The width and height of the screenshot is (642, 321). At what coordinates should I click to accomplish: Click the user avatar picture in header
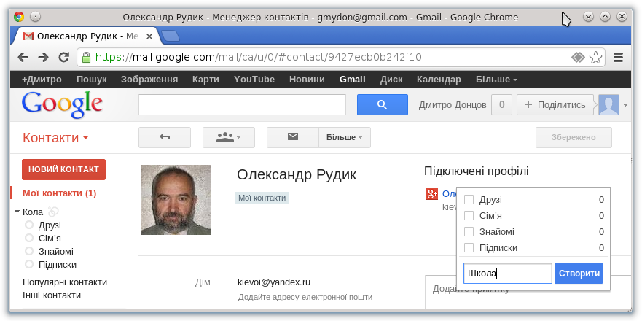[x=608, y=104]
